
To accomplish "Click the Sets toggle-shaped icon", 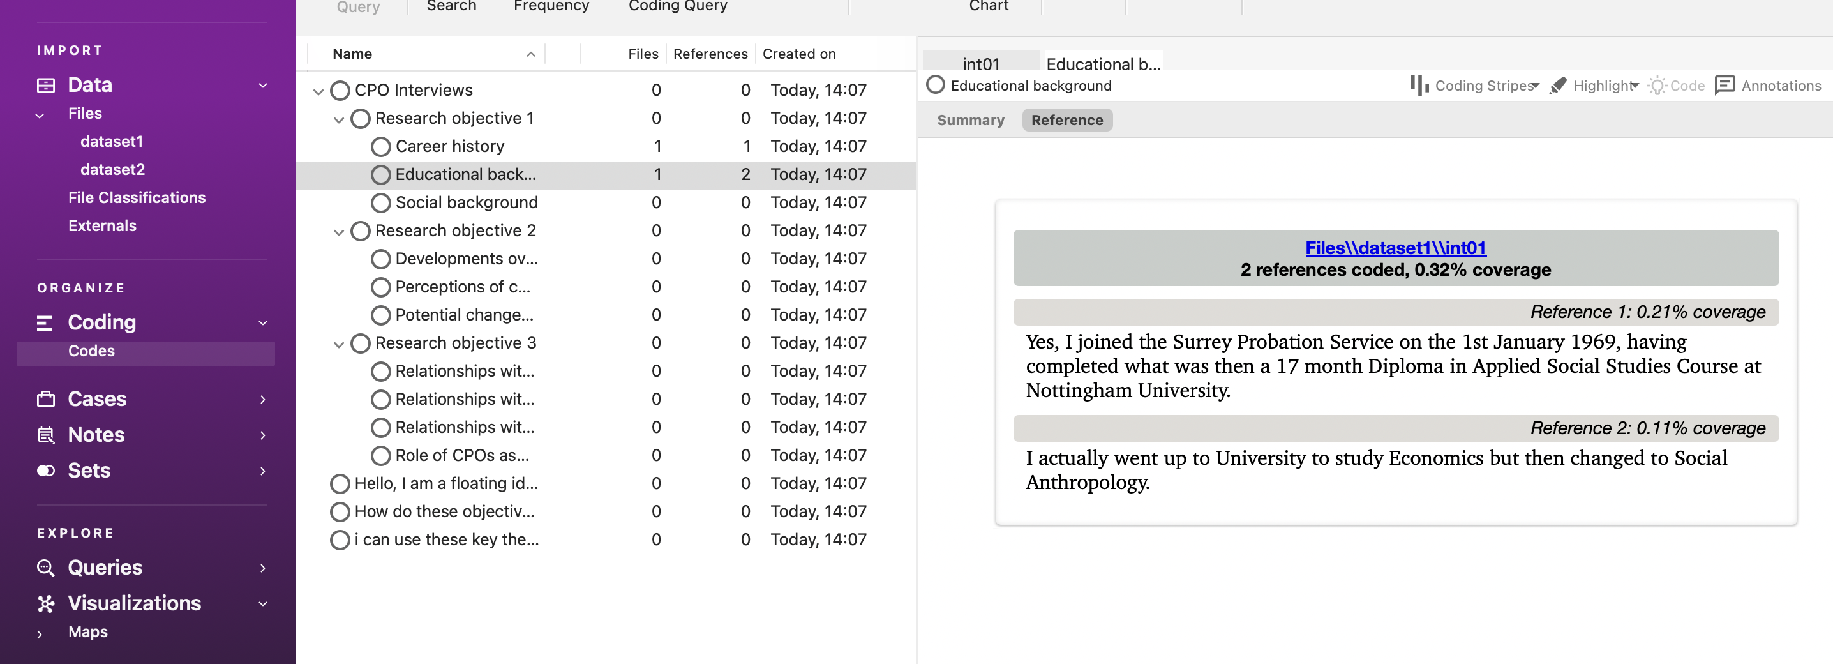I will [45, 471].
